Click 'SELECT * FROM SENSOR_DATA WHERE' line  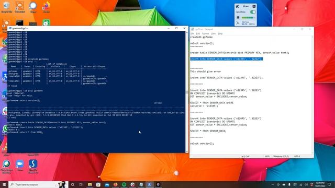[211, 103]
